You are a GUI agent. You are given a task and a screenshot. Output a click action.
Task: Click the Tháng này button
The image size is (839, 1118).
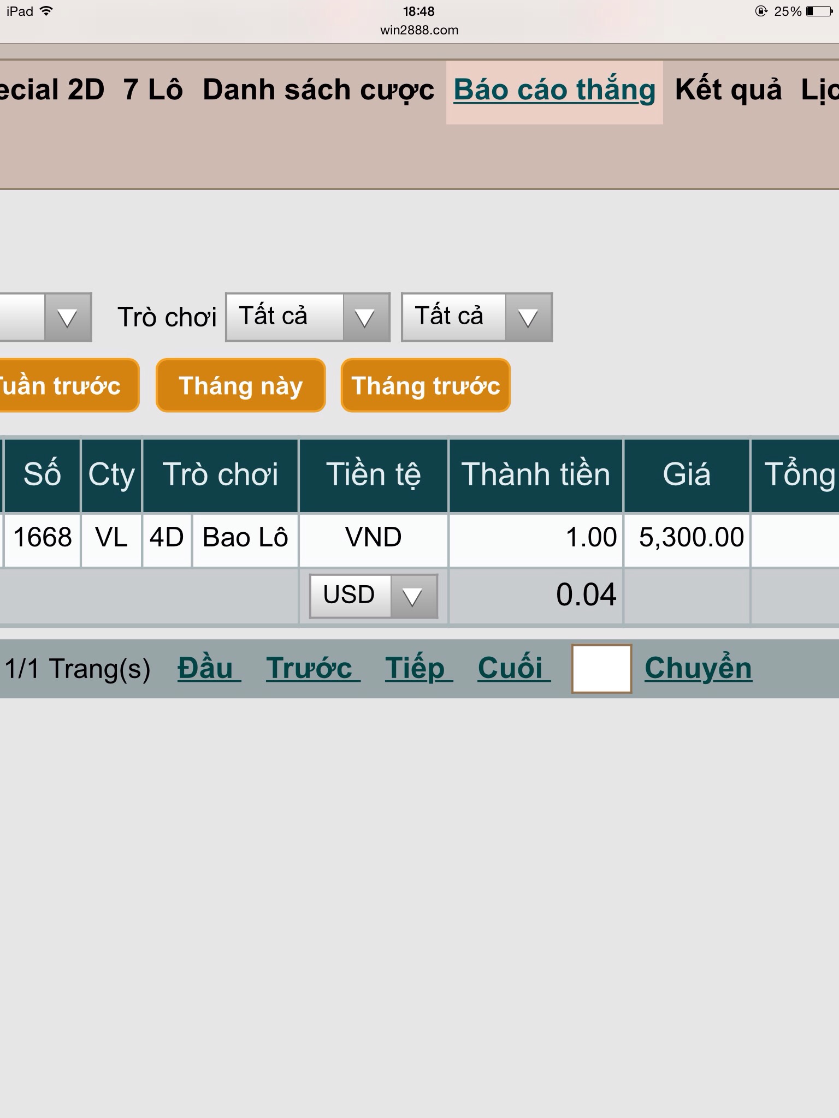240,385
